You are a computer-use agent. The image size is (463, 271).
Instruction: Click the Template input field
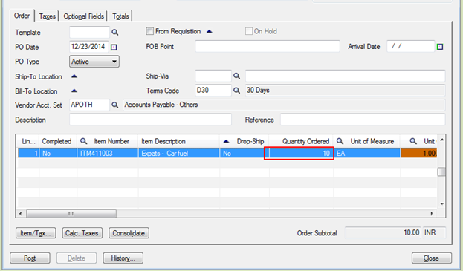tap(89, 32)
